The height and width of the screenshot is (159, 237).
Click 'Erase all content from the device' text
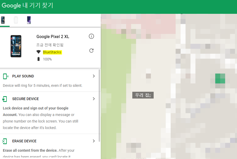[30, 150]
